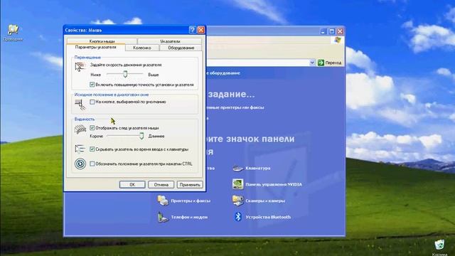Open Панель управления NVIDIA icon
Screen dimensions: 455x256
(x=237, y=184)
